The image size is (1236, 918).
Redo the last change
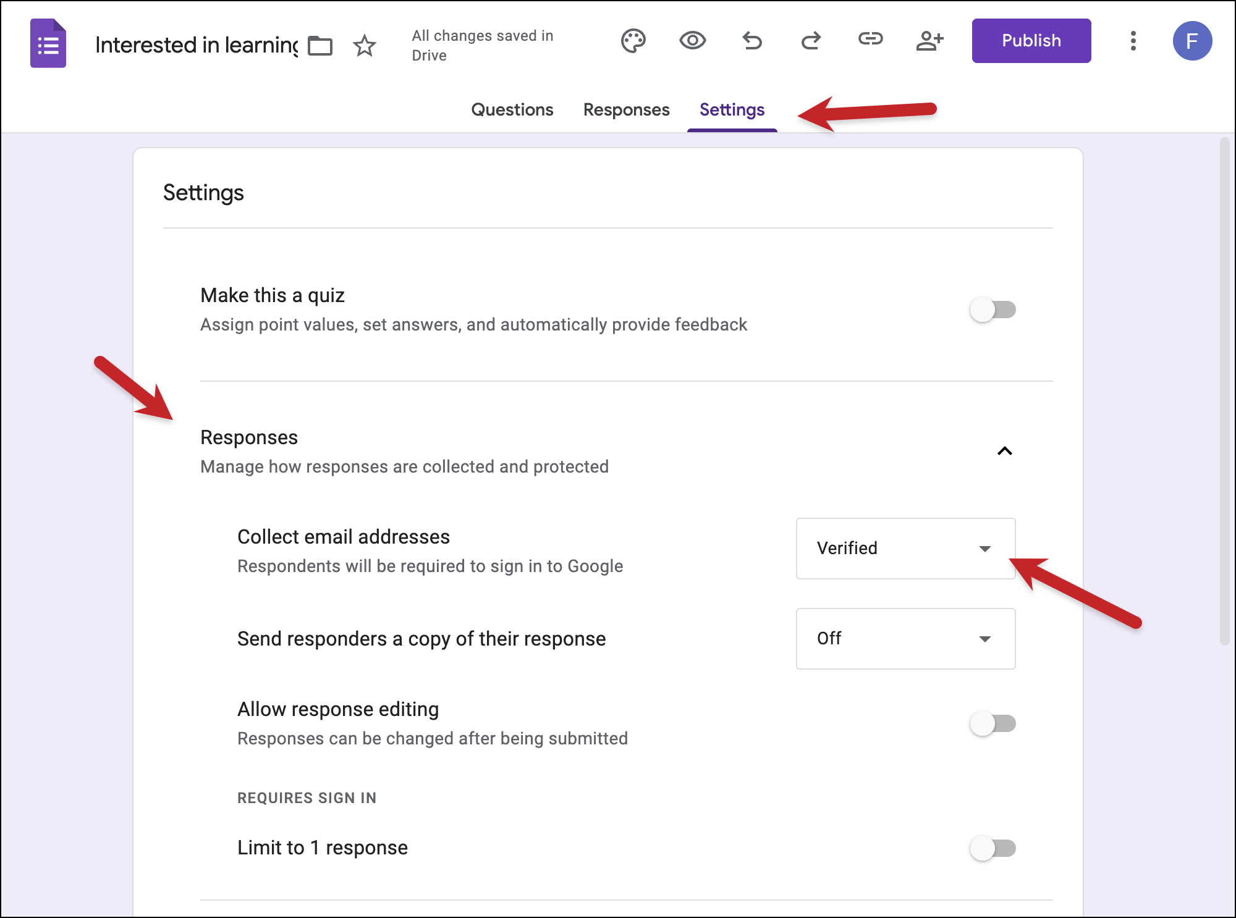click(811, 41)
